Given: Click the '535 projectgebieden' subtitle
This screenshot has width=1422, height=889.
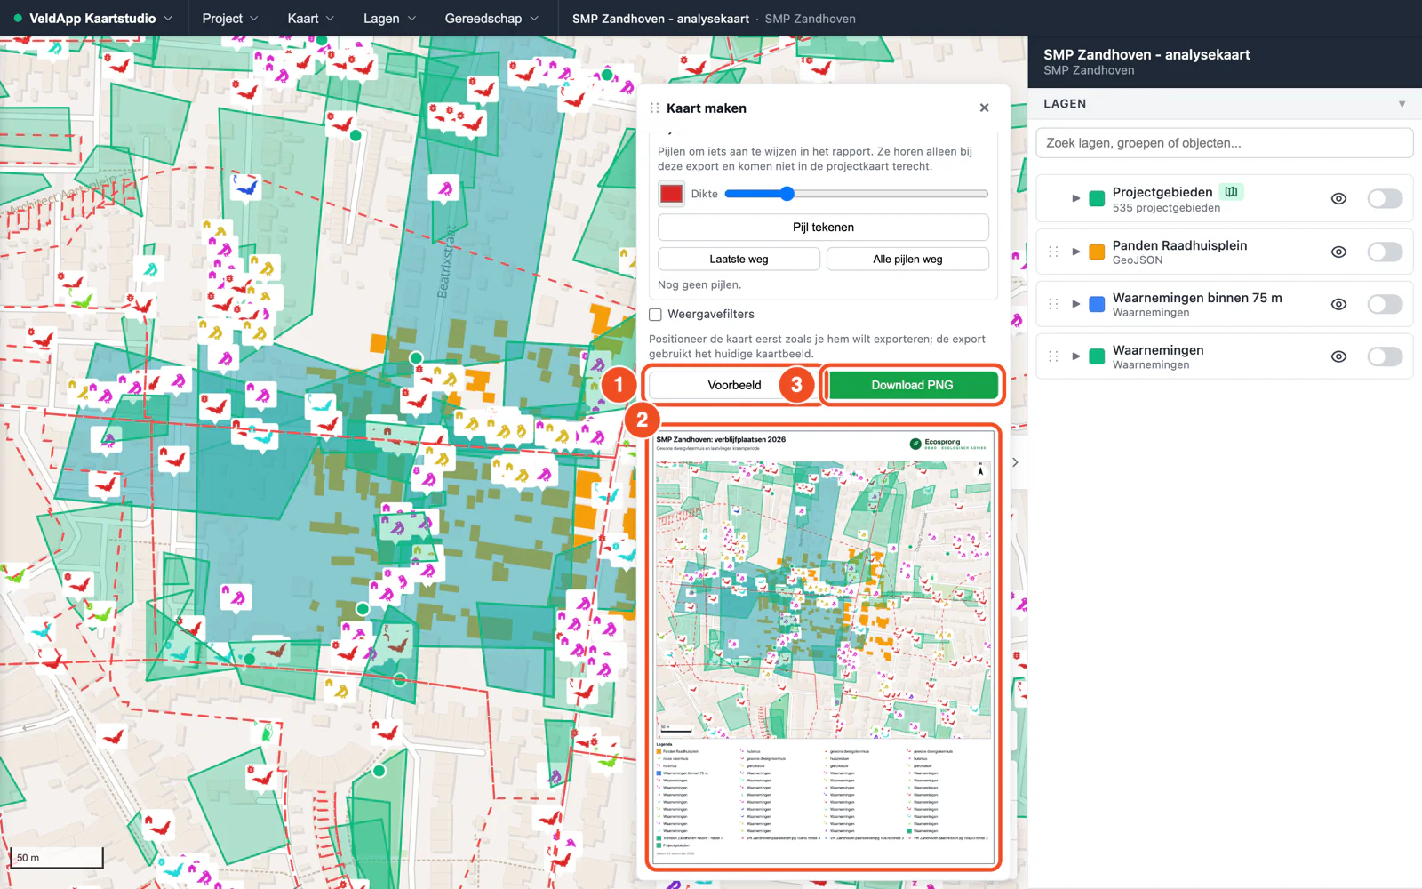Looking at the screenshot, I should pos(1166,208).
